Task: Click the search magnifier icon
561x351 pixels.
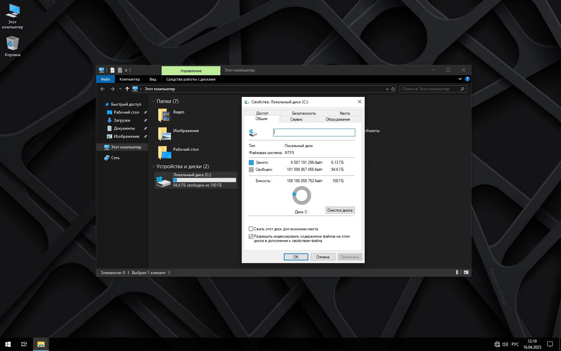Action: (x=462, y=89)
